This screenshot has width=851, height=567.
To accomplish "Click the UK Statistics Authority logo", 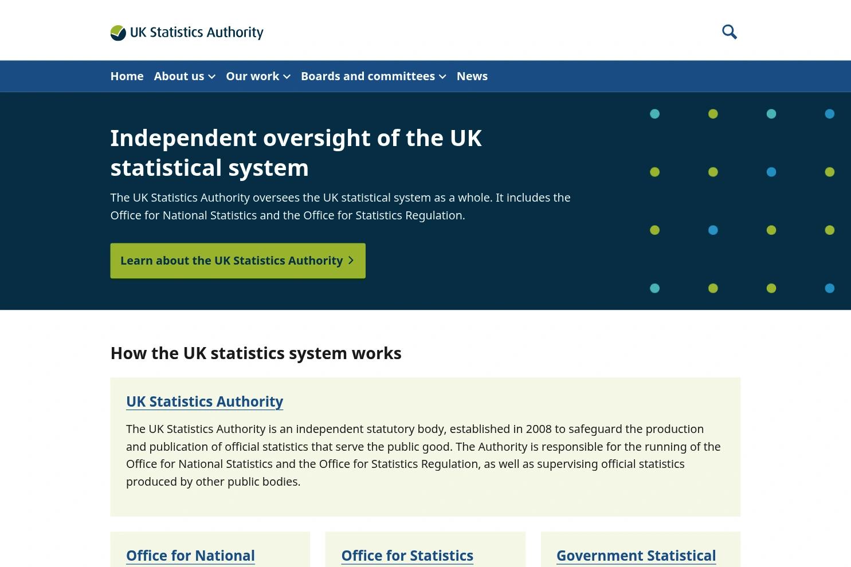I will click(x=187, y=33).
